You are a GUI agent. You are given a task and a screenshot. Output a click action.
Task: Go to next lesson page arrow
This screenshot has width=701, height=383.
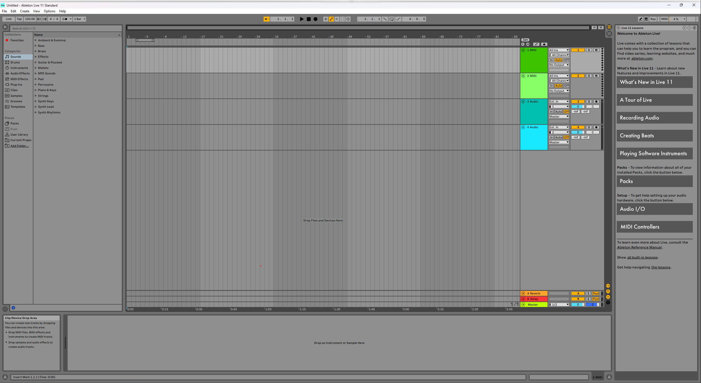pyautogui.click(x=690, y=28)
